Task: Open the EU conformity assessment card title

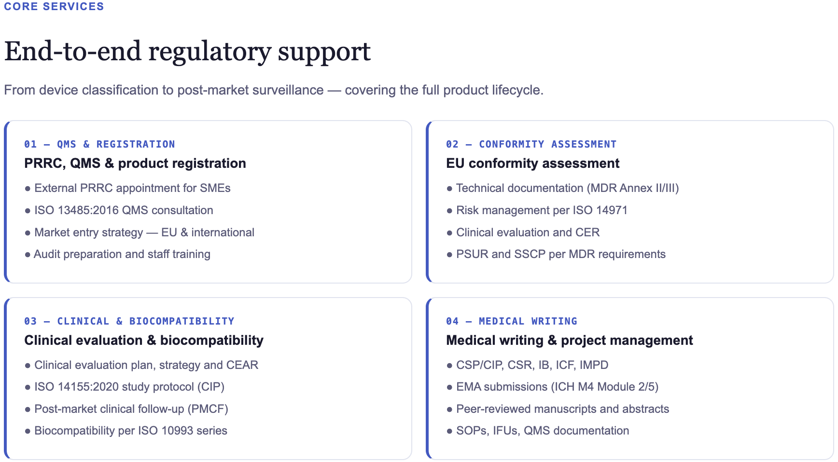Action: point(532,163)
